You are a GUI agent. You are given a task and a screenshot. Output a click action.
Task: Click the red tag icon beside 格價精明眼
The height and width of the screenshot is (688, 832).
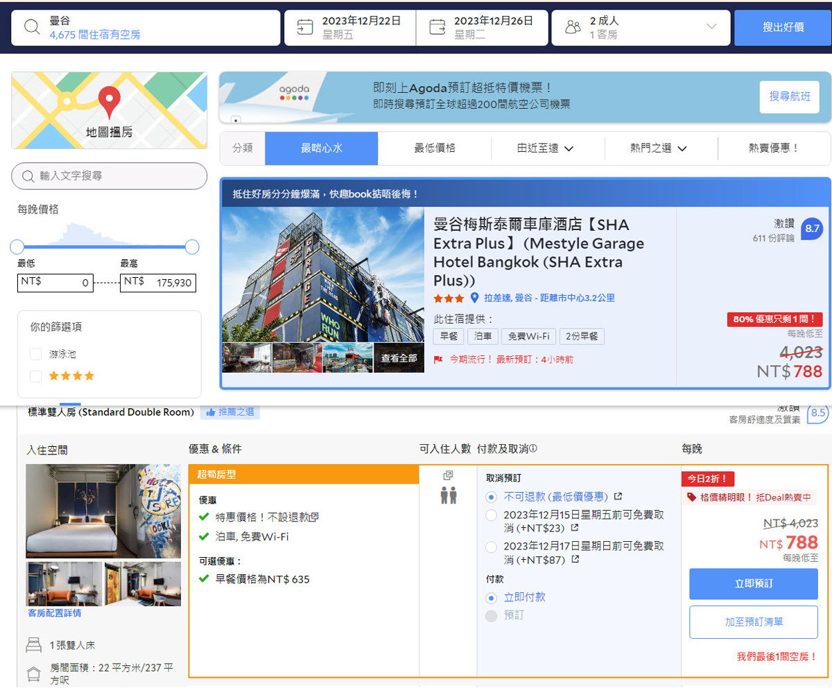(x=691, y=497)
